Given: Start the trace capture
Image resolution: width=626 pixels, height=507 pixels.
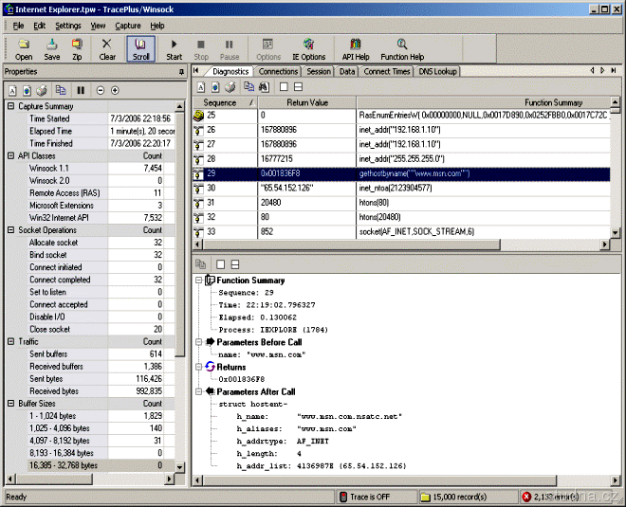Looking at the screenshot, I should 175,48.
